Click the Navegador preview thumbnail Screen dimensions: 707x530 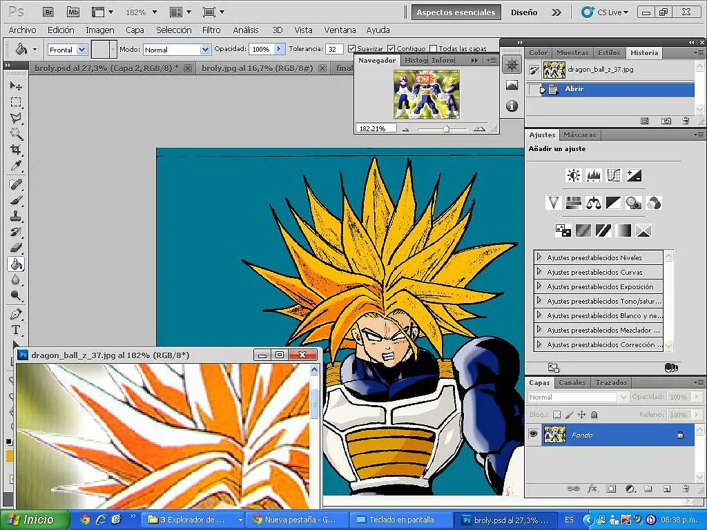point(427,94)
